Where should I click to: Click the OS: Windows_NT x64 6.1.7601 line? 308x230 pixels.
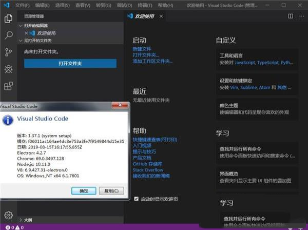(x=48, y=176)
